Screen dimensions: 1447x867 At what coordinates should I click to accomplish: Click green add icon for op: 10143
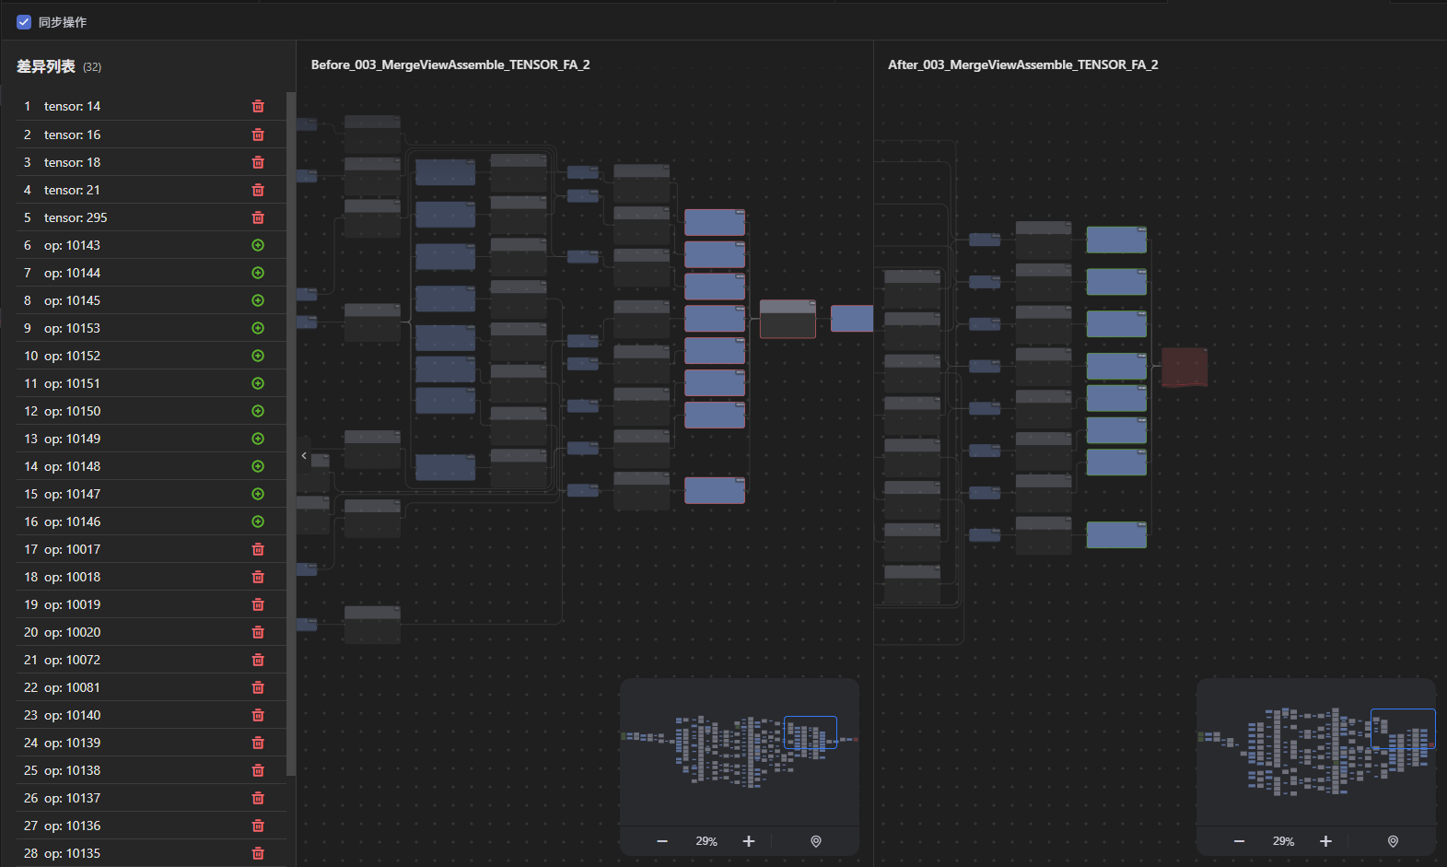(x=258, y=245)
